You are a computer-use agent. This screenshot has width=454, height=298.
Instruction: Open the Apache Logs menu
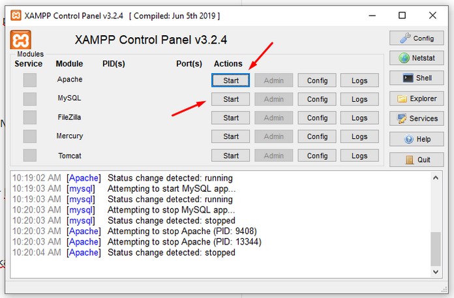(x=359, y=80)
